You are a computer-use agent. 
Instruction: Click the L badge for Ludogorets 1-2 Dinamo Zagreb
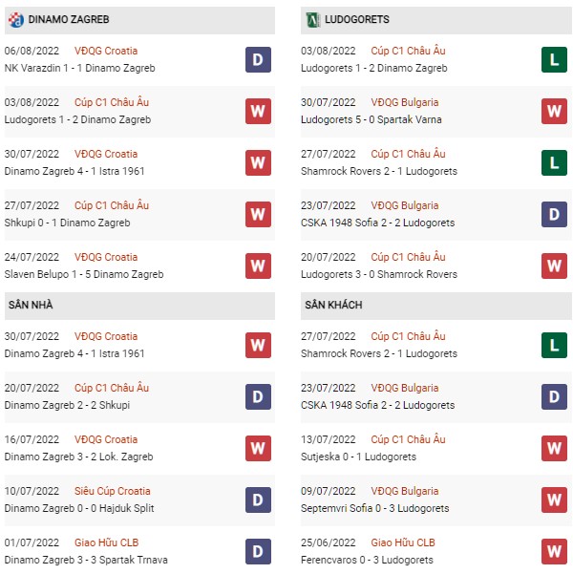point(554,59)
